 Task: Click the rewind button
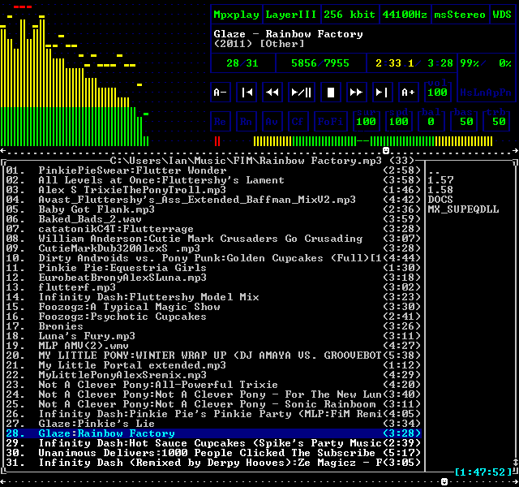click(272, 92)
